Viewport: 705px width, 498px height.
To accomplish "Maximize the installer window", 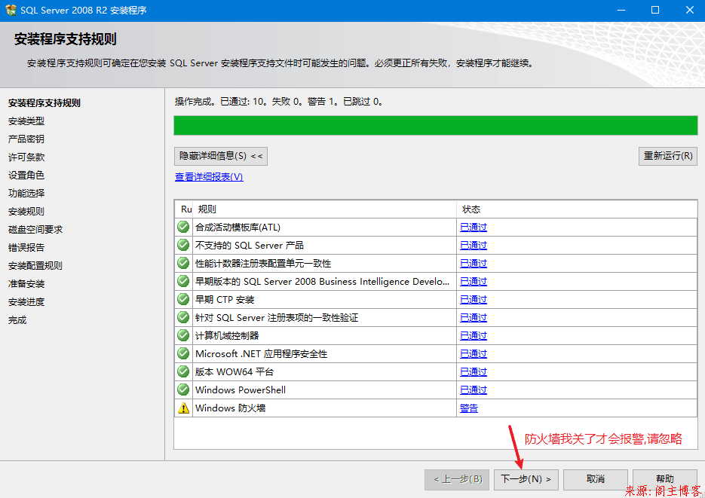I will [655, 10].
